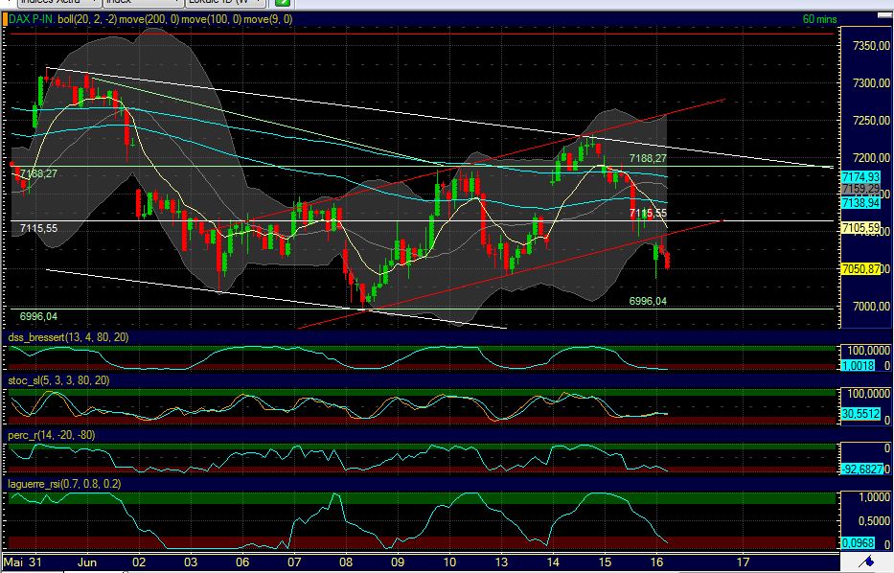
Task: Select the stoc_sl(5, 3, 3, 80, 20) indicator title
Action: coord(58,380)
